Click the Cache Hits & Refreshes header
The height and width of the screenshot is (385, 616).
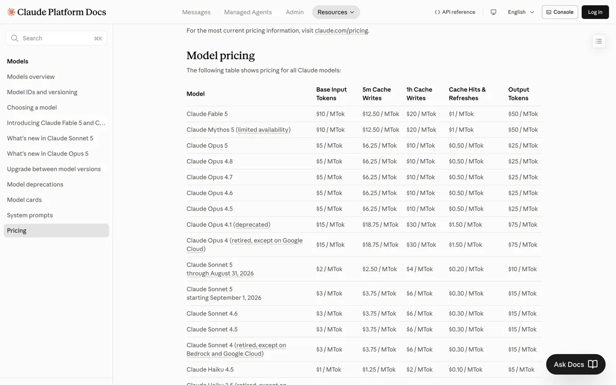tap(467, 93)
